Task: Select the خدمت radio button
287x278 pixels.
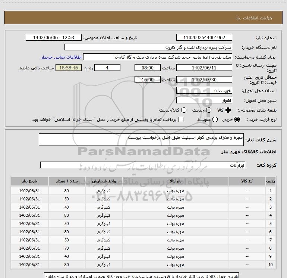Action: click(209, 110)
